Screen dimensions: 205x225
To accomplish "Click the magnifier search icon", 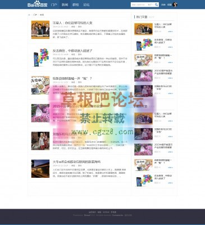I will pos(156,4).
